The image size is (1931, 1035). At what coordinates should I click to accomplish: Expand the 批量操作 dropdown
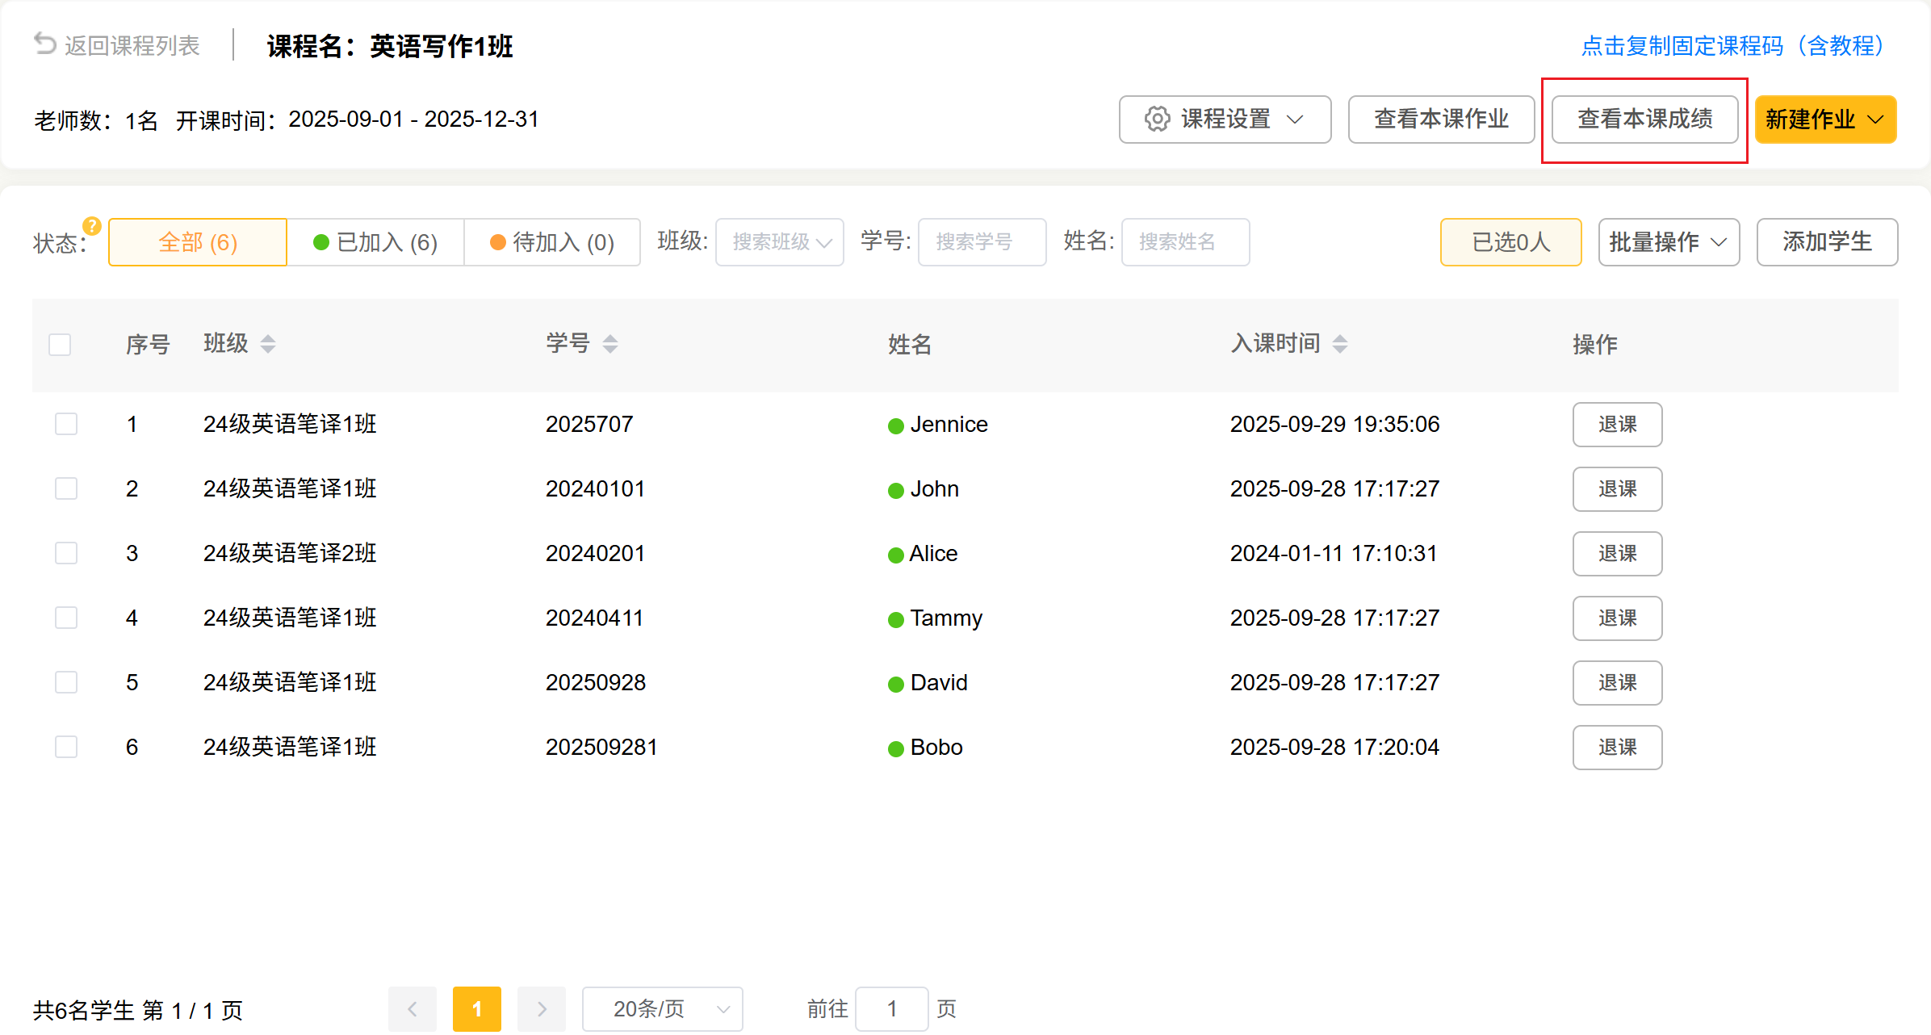pos(1668,242)
